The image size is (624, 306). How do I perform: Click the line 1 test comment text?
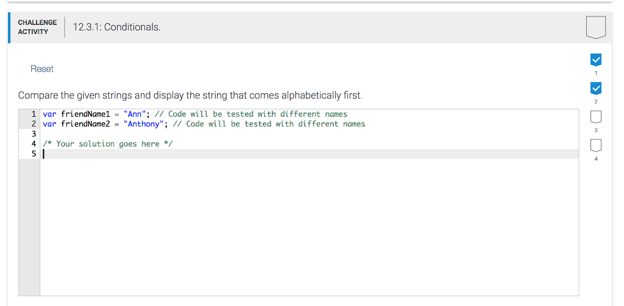coord(250,114)
